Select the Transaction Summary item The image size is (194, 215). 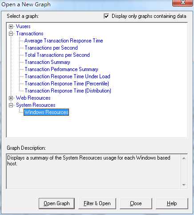tap(47, 62)
